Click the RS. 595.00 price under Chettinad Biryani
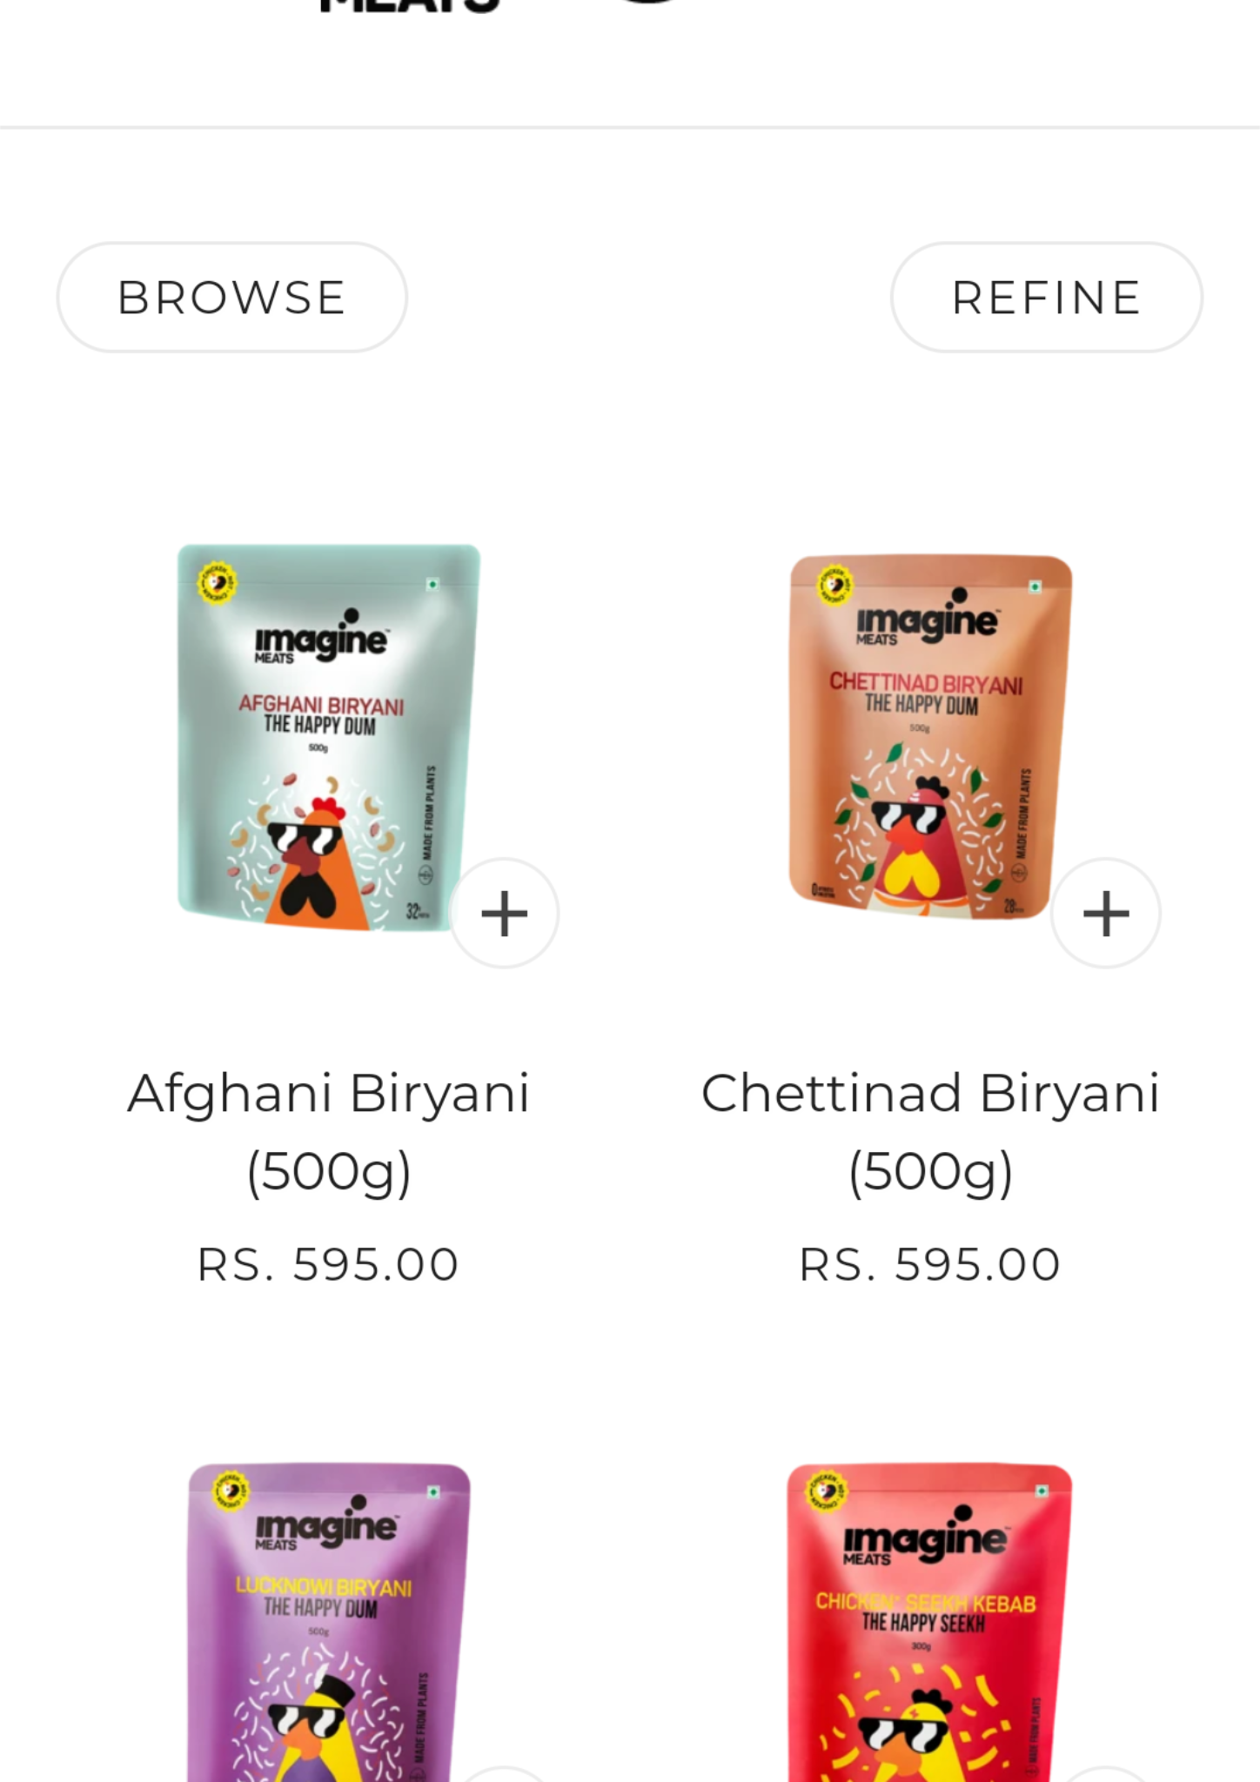 tap(930, 1264)
